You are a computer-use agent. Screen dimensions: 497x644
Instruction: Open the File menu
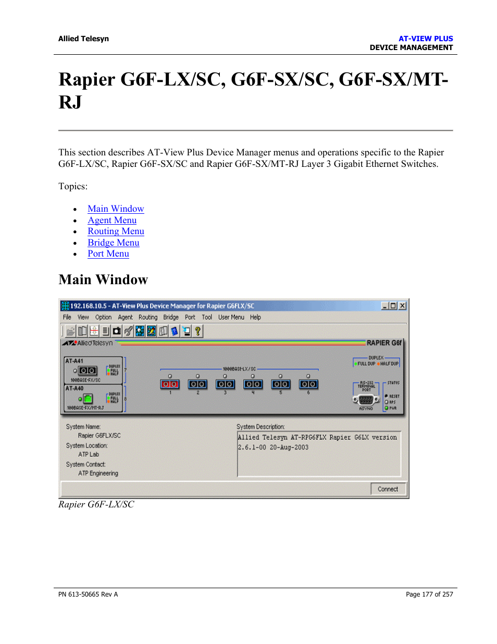(67, 317)
